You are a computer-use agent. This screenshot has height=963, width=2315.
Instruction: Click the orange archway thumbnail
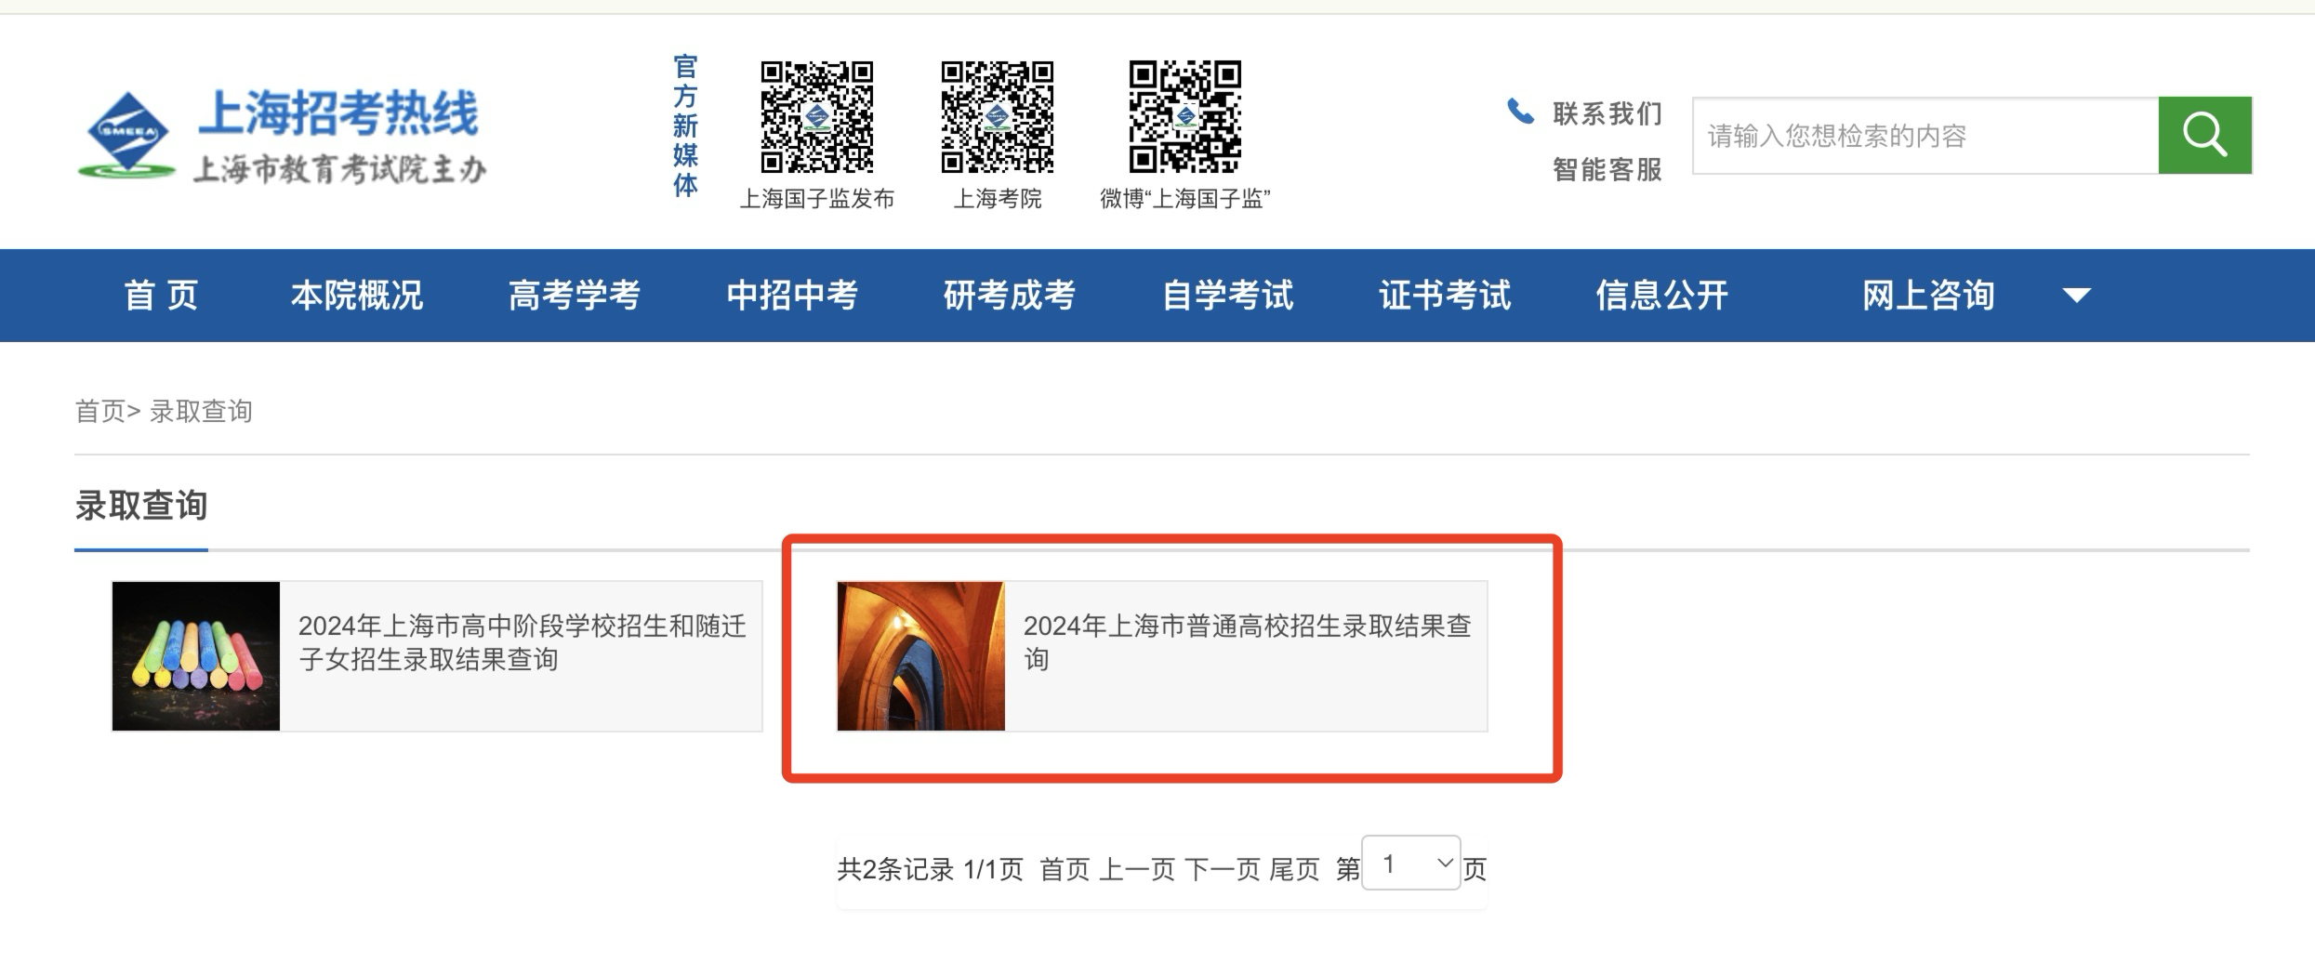tap(921, 656)
